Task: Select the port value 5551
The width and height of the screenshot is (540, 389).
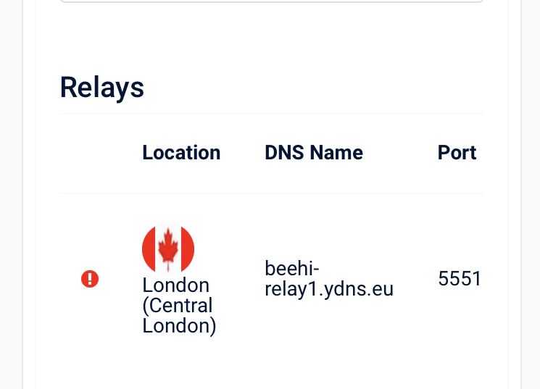Action: point(460,278)
